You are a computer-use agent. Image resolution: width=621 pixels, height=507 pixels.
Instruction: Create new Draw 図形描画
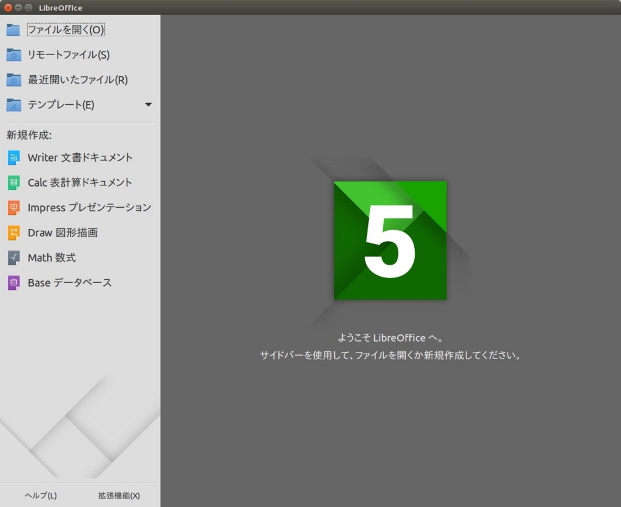(x=62, y=233)
